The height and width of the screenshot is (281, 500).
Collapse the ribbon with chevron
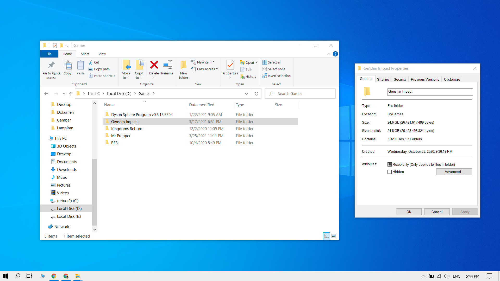[x=329, y=54]
